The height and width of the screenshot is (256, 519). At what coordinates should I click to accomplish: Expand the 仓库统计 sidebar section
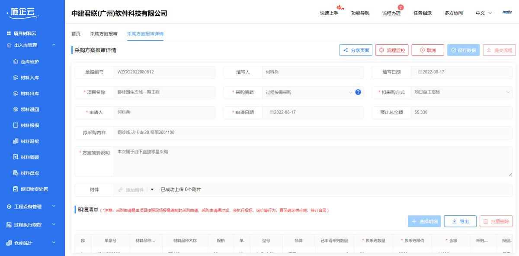(54, 243)
